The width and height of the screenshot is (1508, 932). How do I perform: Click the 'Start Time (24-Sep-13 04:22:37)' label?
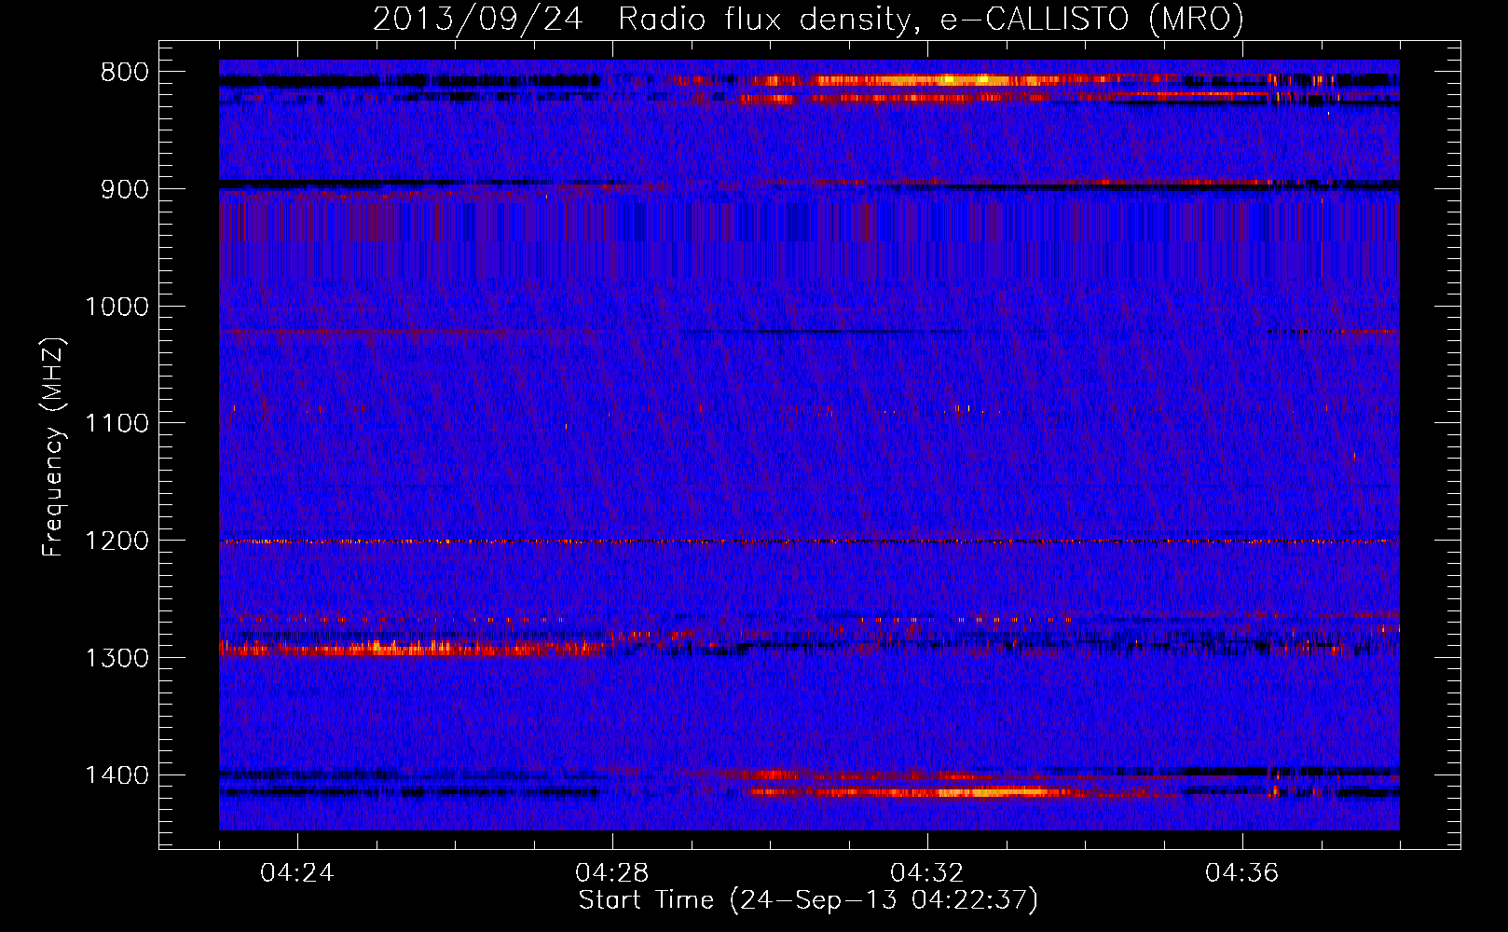[x=808, y=900]
